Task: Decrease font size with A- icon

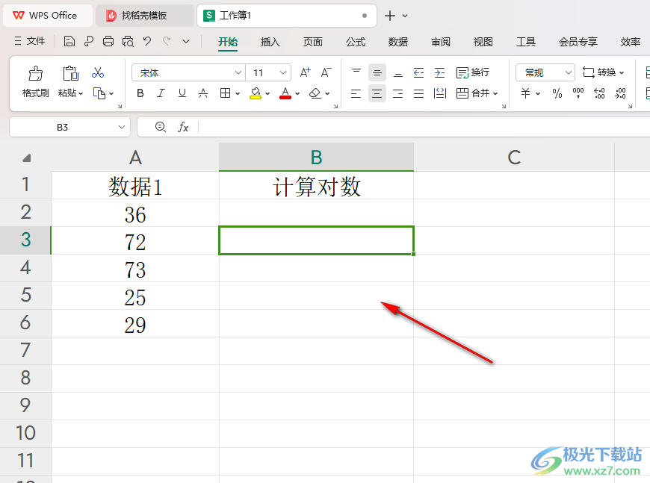Action: coord(326,72)
